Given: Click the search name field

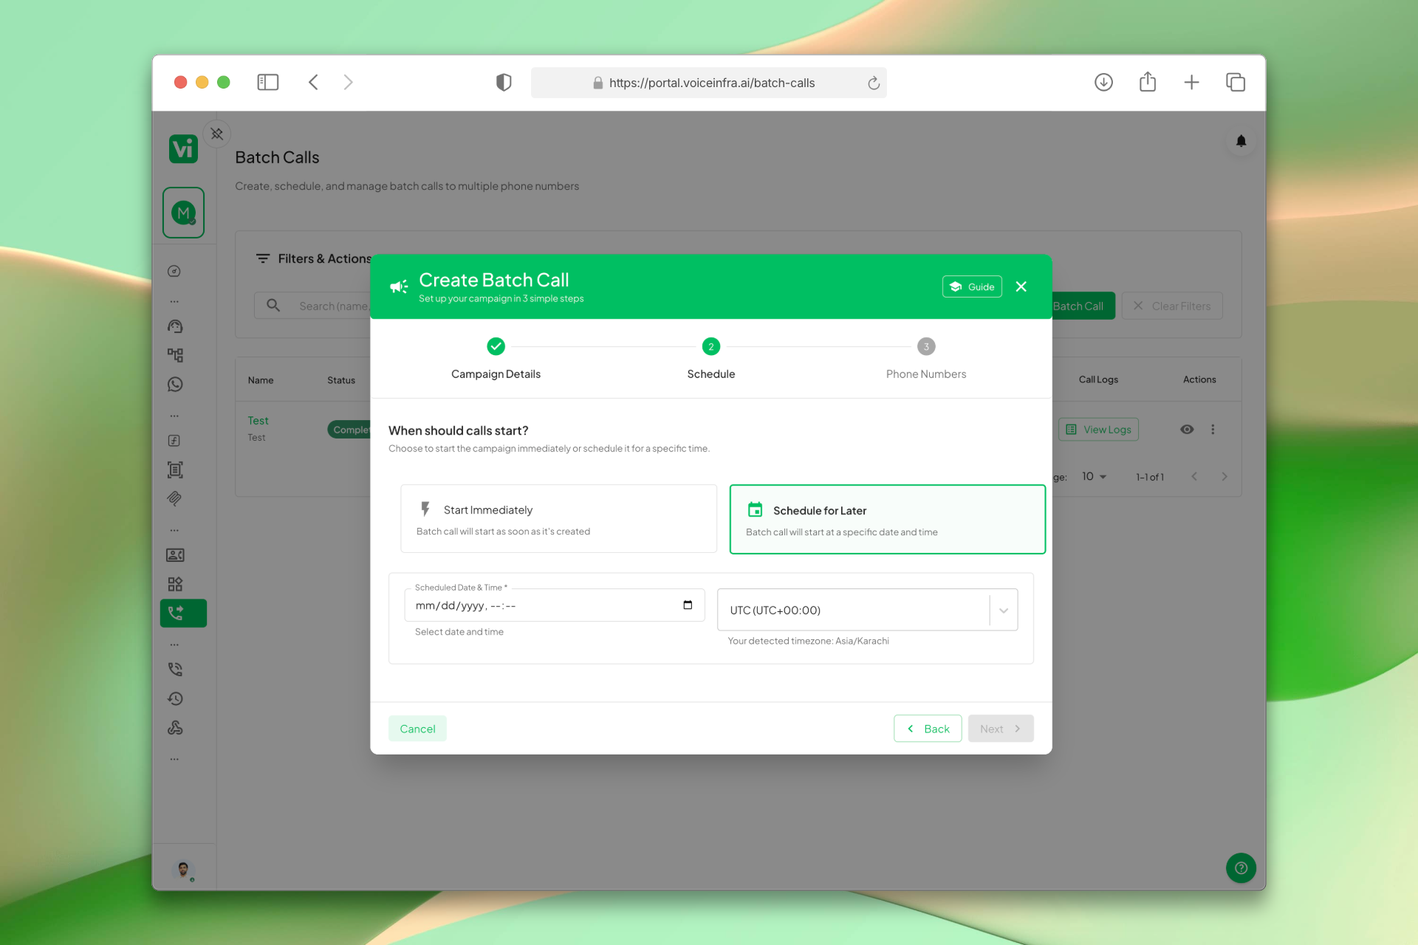Looking at the screenshot, I should pyautogui.click(x=314, y=306).
